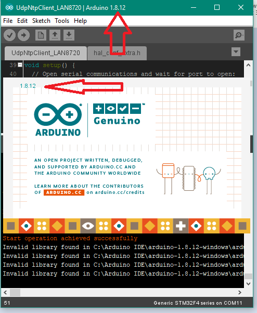The width and height of the screenshot is (257, 313).
Task: Open the Sketch menu
Action: tap(41, 21)
